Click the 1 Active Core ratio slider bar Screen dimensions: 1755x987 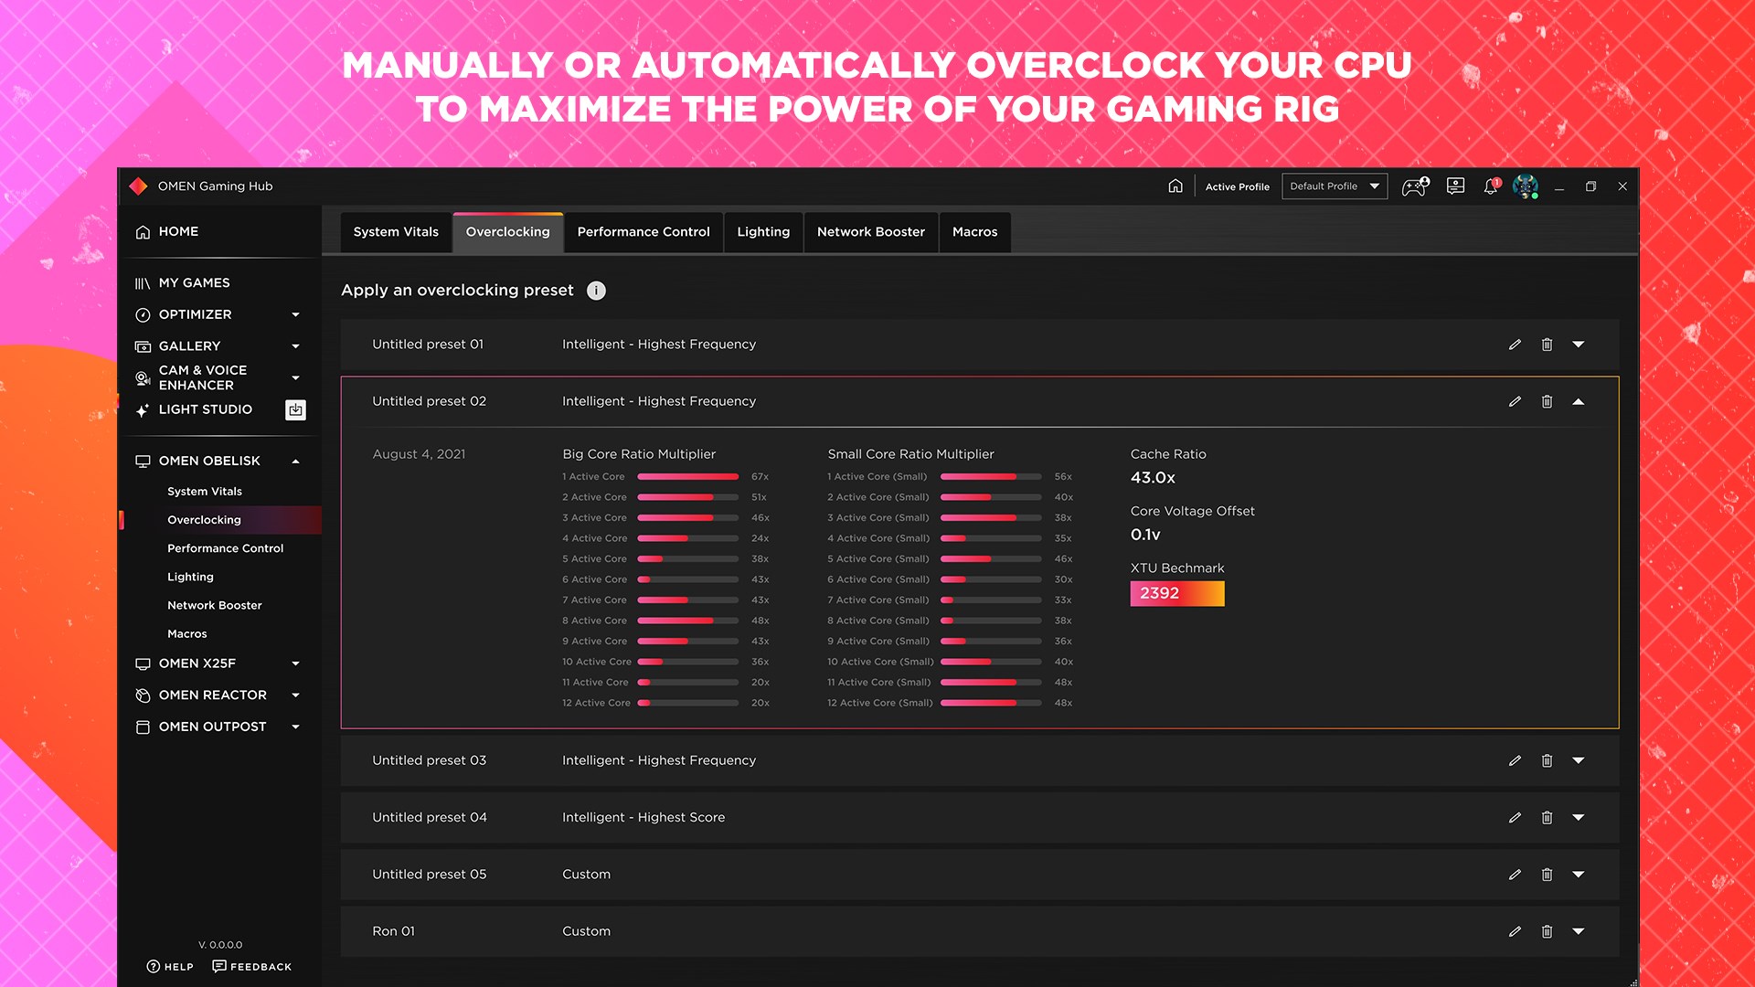687,477
